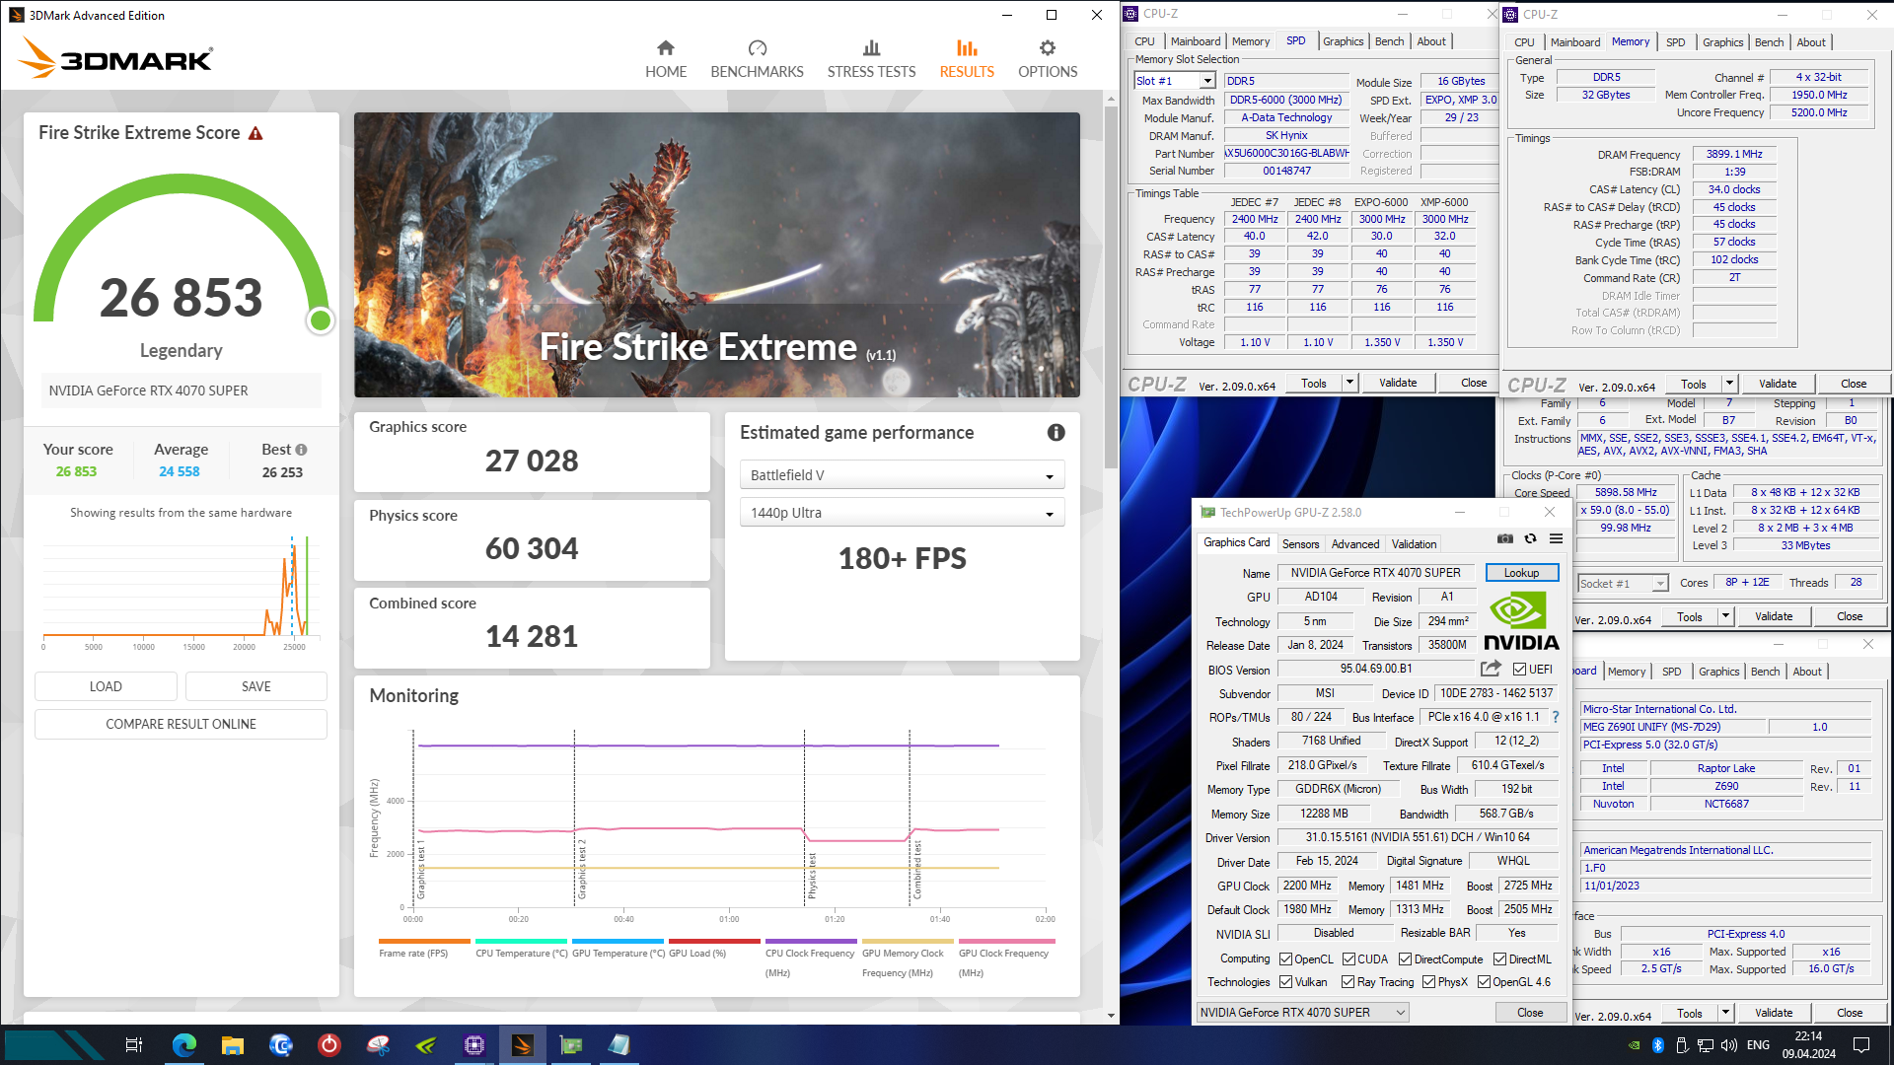1894x1065 pixels.
Task: Open the Tools dropdown arrow in CPU-Z Mainboard window
Action: (x=1725, y=1013)
